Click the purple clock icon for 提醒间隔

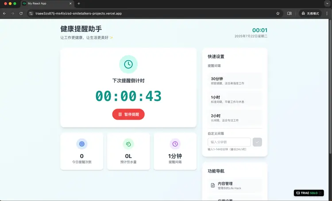click(x=175, y=144)
